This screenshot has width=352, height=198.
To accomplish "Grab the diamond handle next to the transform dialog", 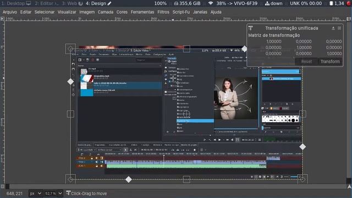I will (244, 48).
